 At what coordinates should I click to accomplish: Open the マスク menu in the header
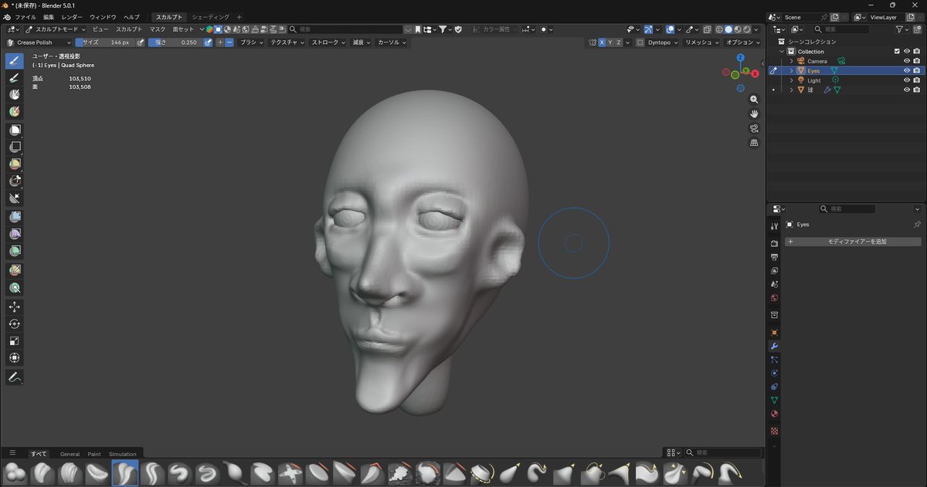(x=158, y=29)
